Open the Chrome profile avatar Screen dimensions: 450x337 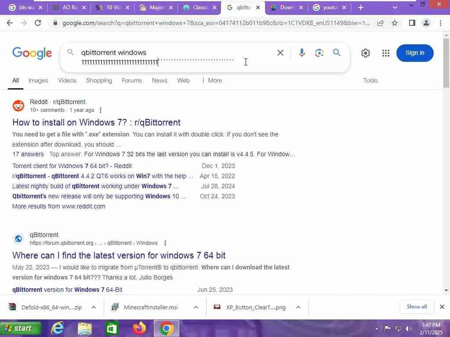pos(426,23)
